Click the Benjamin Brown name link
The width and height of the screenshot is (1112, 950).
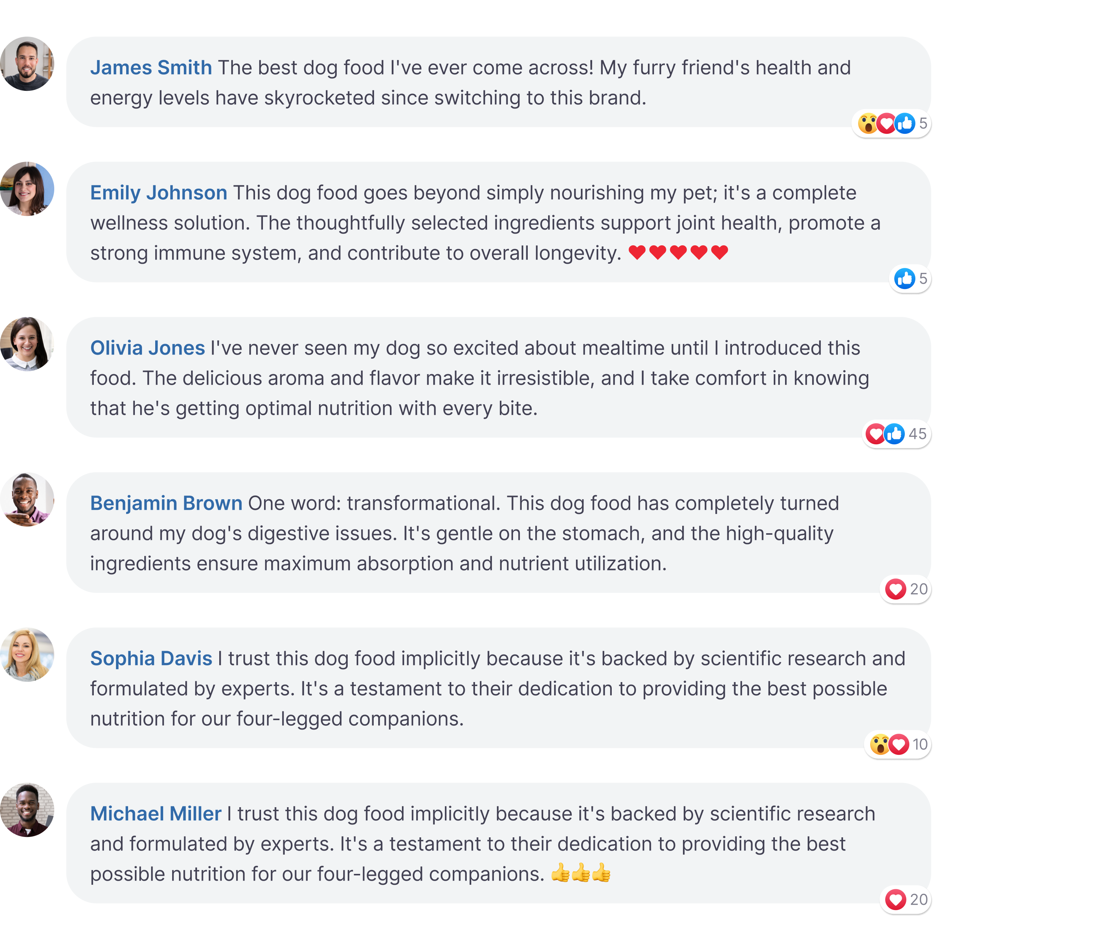pos(166,503)
